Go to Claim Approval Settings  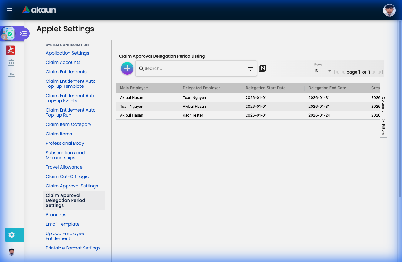coord(72,186)
